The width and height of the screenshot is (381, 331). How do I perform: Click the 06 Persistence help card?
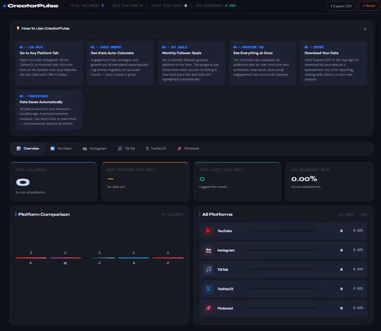click(49, 110)
